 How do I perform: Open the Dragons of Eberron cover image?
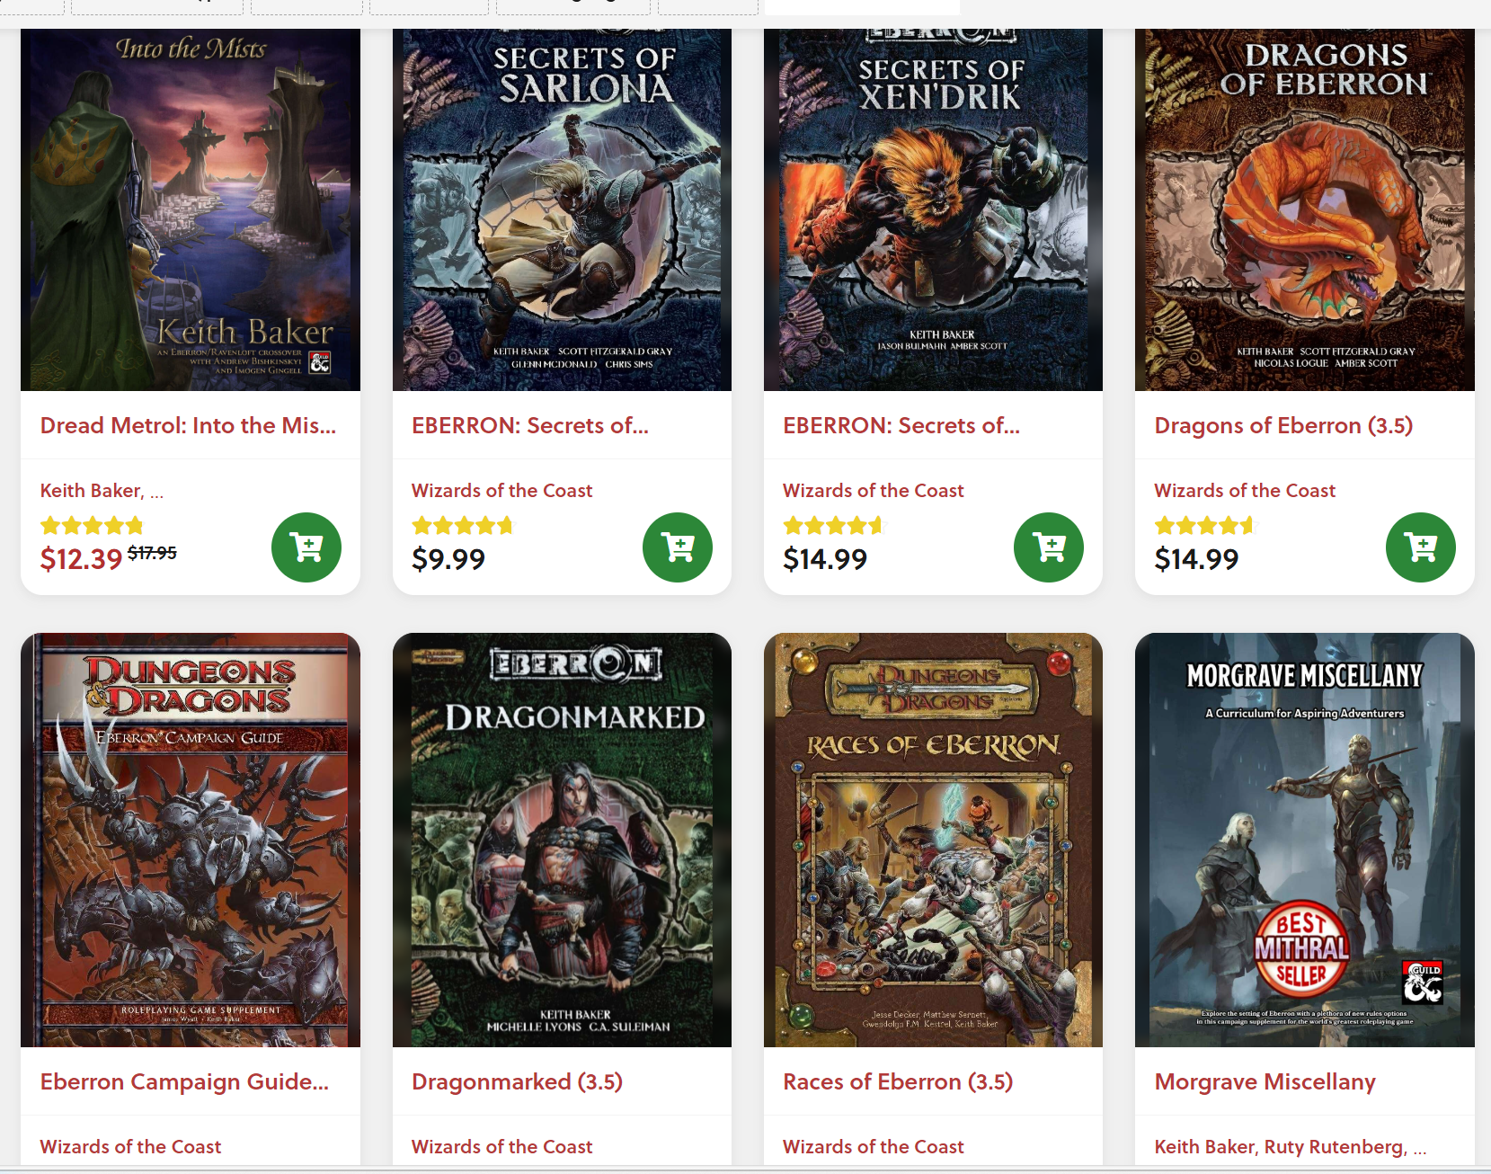(x=1305, y=209)
